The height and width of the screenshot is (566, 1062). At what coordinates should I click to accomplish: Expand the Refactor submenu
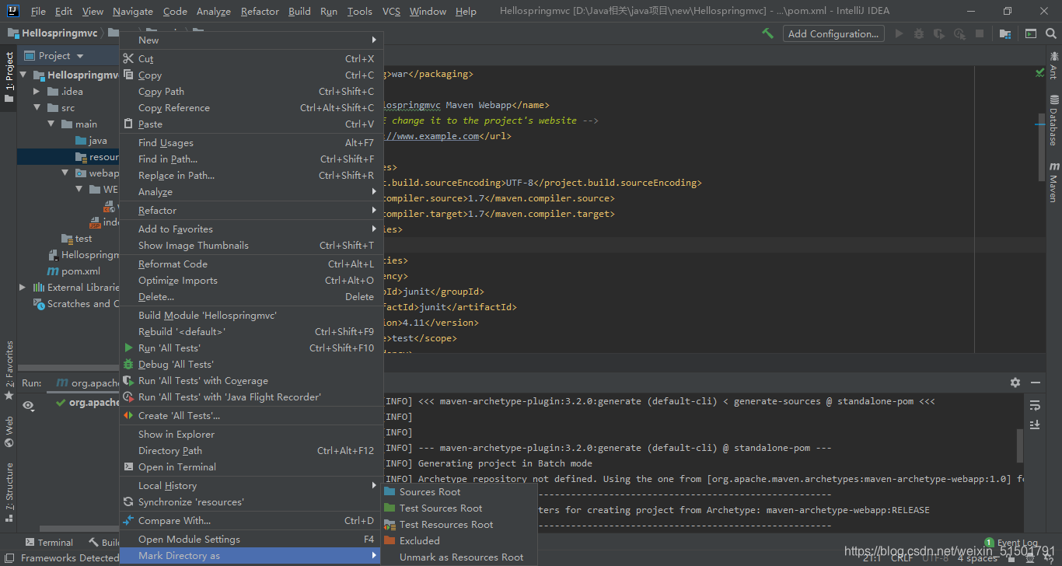251,210
